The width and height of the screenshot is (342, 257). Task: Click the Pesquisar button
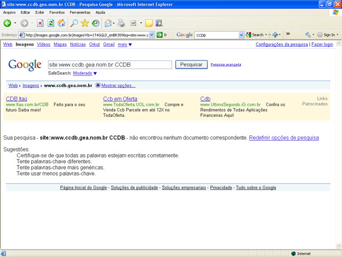click(x=191, y=64)
